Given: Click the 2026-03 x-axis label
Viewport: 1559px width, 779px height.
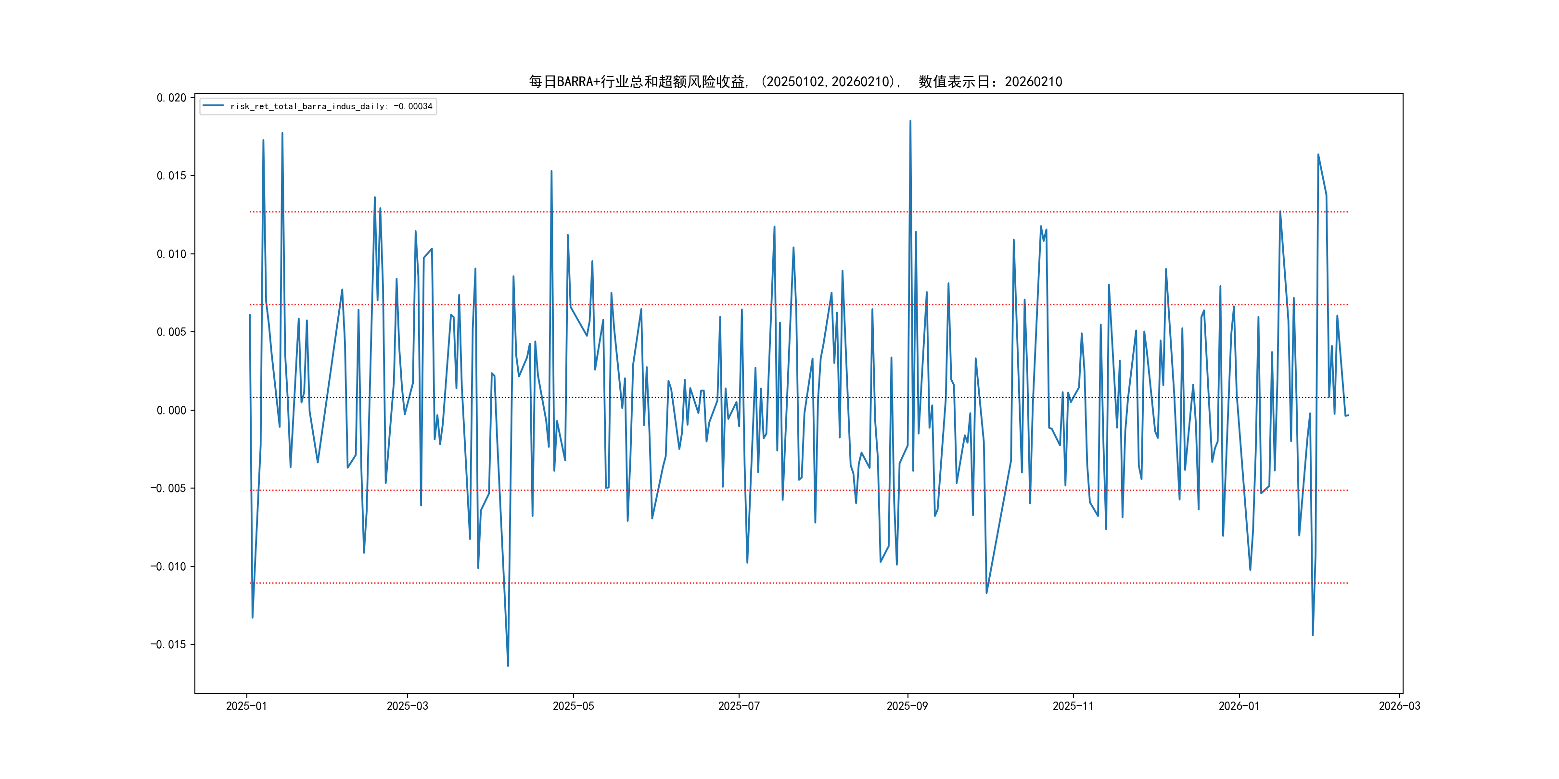Looking at the screenshot, I should [1399, 706].
